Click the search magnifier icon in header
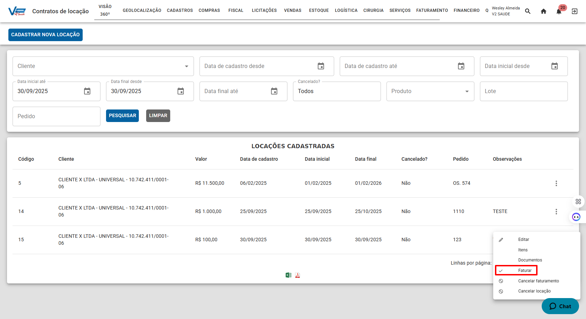586x319 pixels. tap(528, 11)
